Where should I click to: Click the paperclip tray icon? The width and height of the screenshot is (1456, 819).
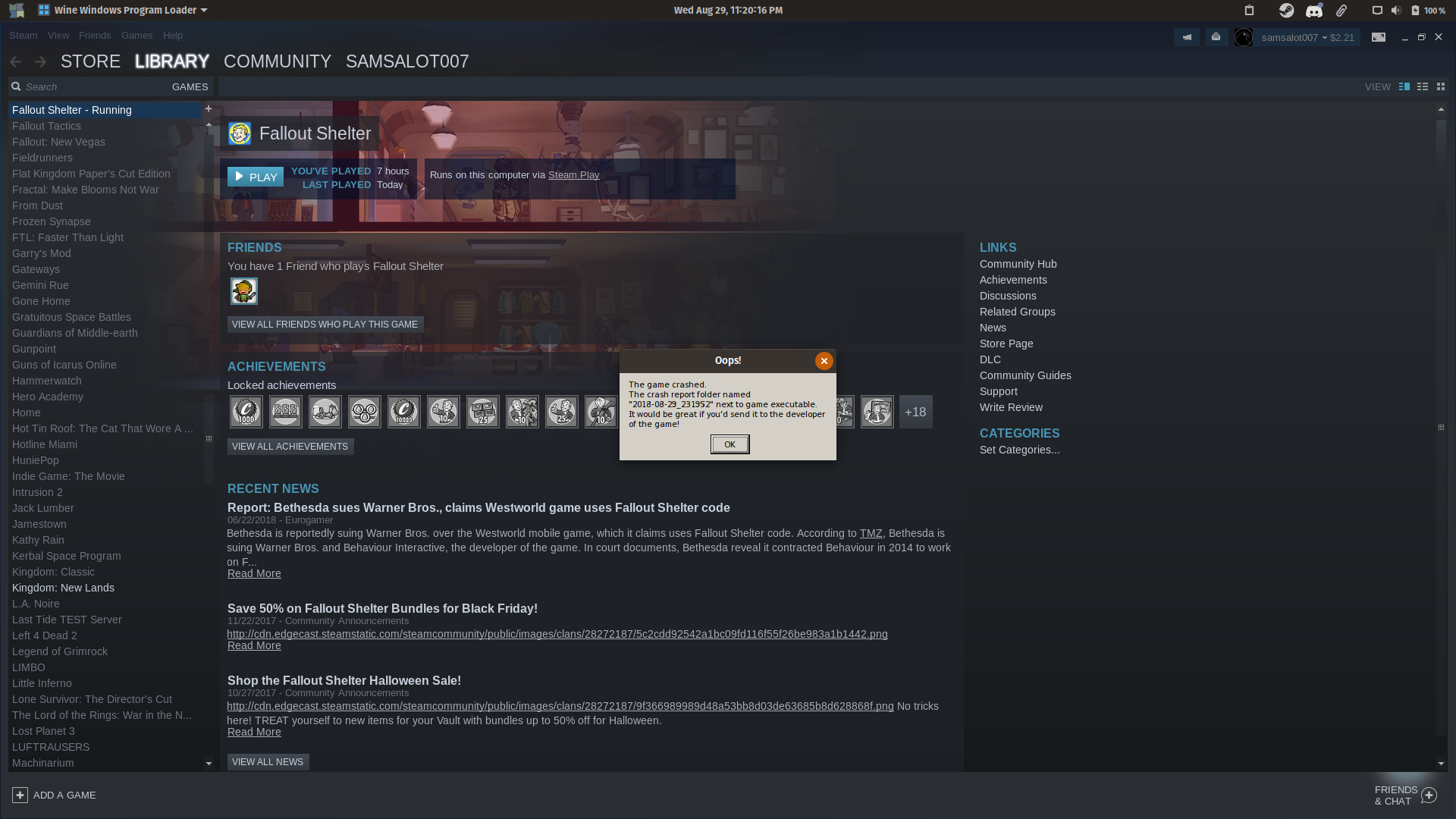1341,10
